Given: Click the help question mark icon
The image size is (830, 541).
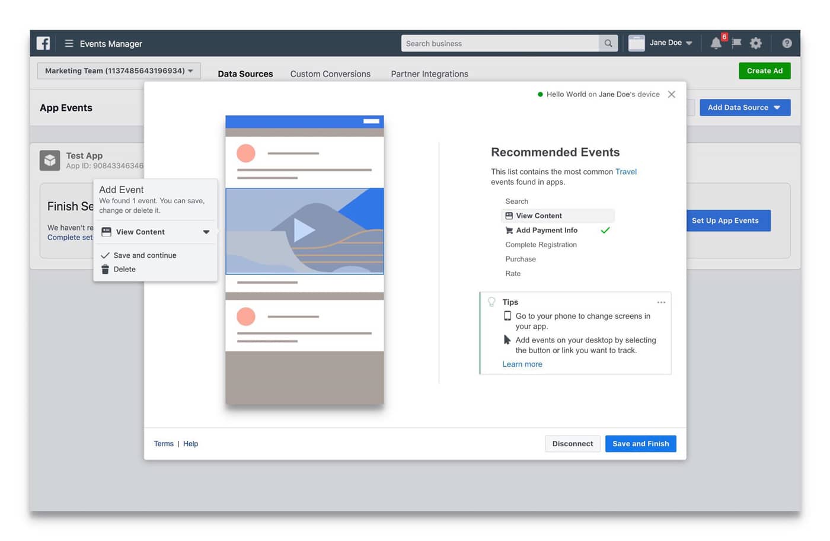Looking at the screenshot, I should tap(787, 43).
